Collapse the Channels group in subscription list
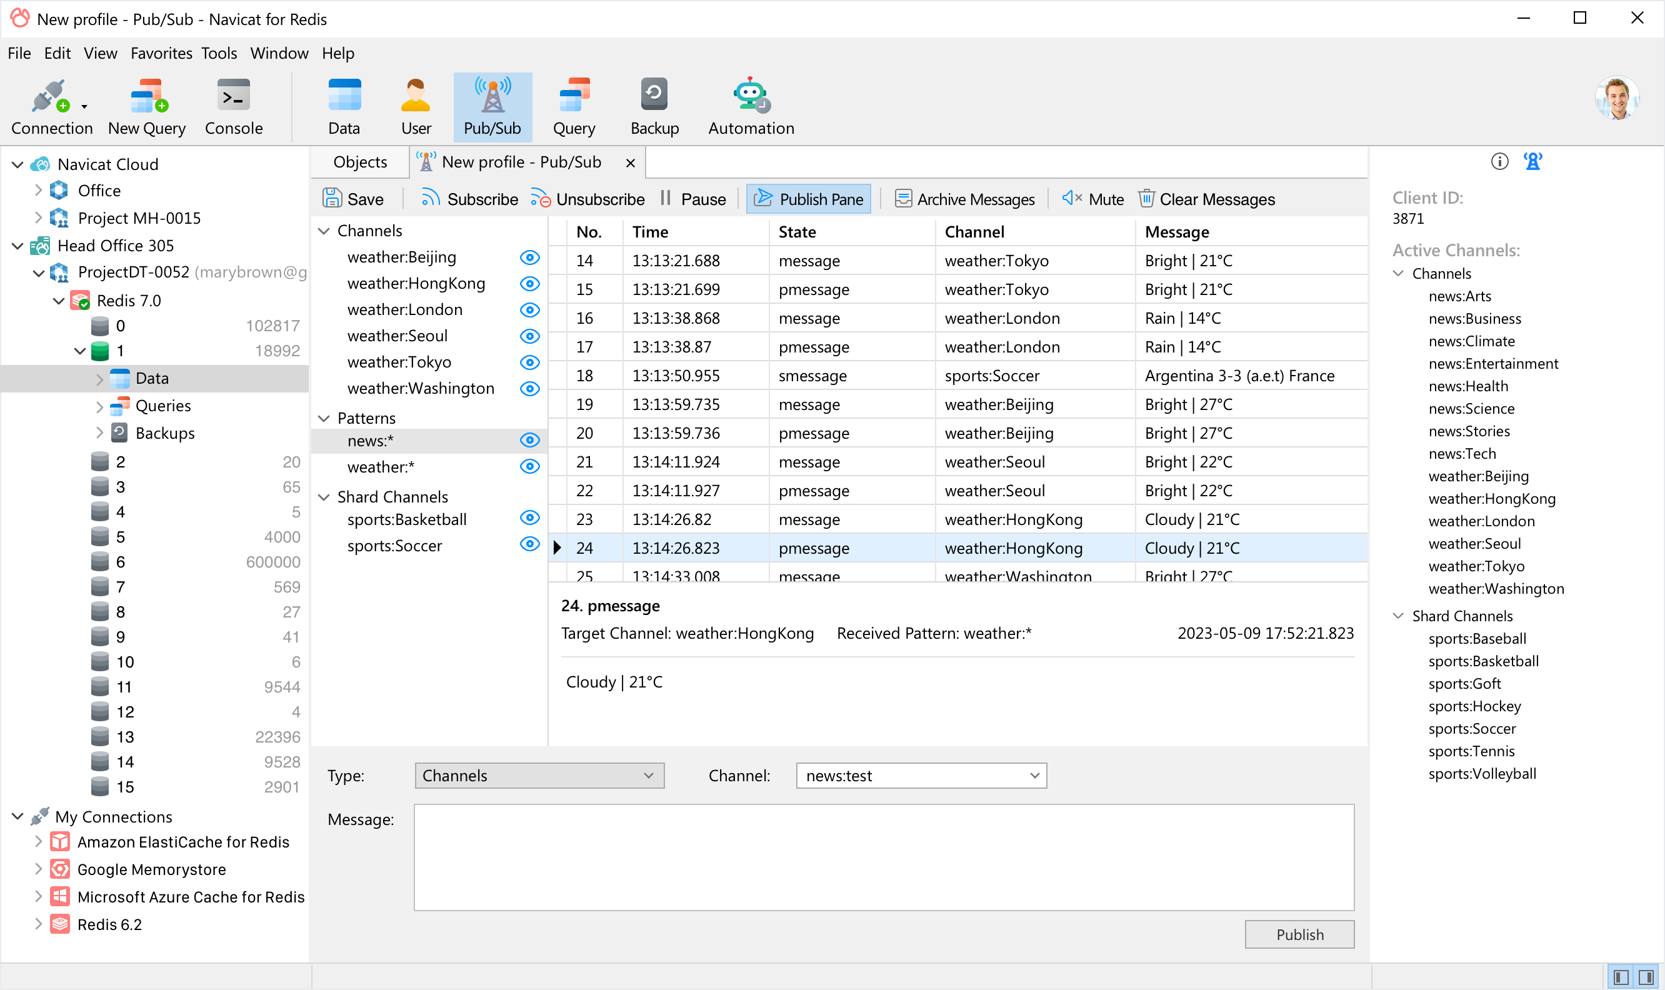The width and height of the screenshot is (1665, 990). click(324, 231)
